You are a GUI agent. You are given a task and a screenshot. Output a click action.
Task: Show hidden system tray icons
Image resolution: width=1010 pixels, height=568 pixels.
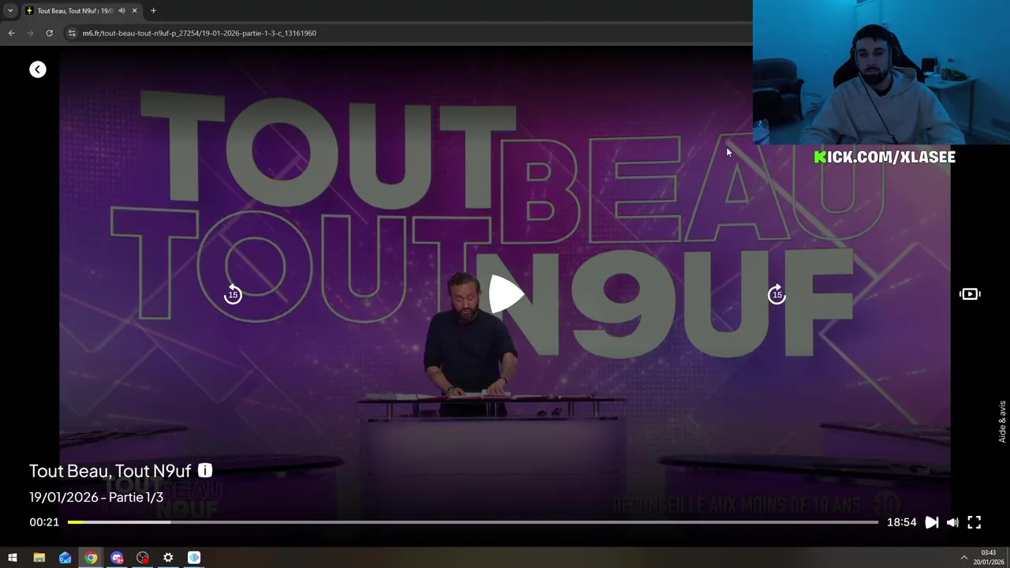[963, 558]
